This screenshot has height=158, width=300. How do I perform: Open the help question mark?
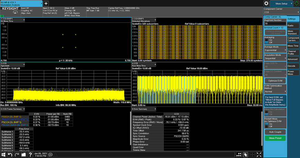(x=30, y=155)
